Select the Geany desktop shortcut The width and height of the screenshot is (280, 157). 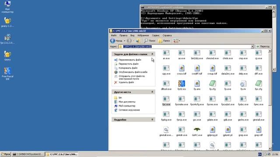pos(7,54)
